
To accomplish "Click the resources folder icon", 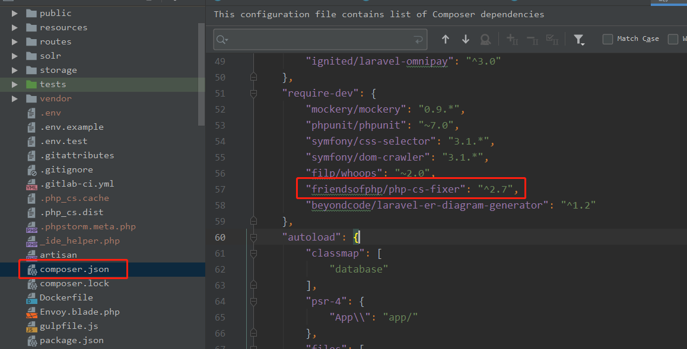I will pos(31,27).
